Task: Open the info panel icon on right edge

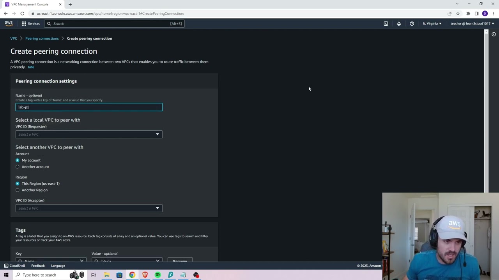Action: pos(494,34)
